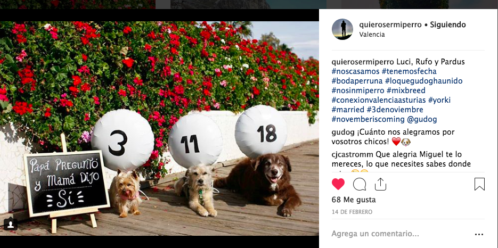
Task: Click the share arrow icon
Action: [x=380, y=184]
